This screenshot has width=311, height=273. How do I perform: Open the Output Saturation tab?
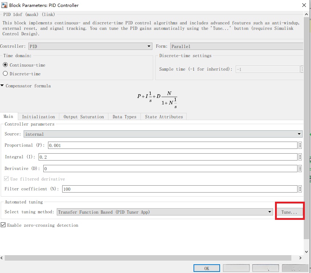click(84, 117)
